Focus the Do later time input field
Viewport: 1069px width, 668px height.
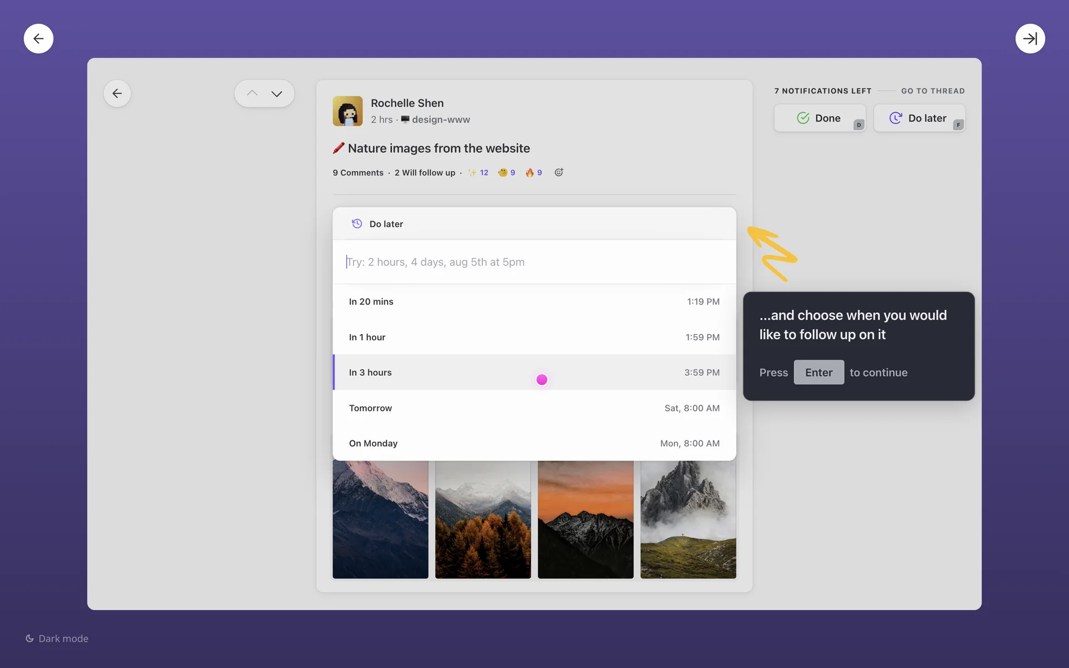pyautogui.click(x=534, y=262)
